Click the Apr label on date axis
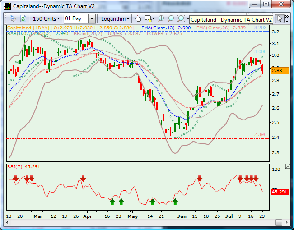This screenshot has width=294, height=230. (88, 216)
